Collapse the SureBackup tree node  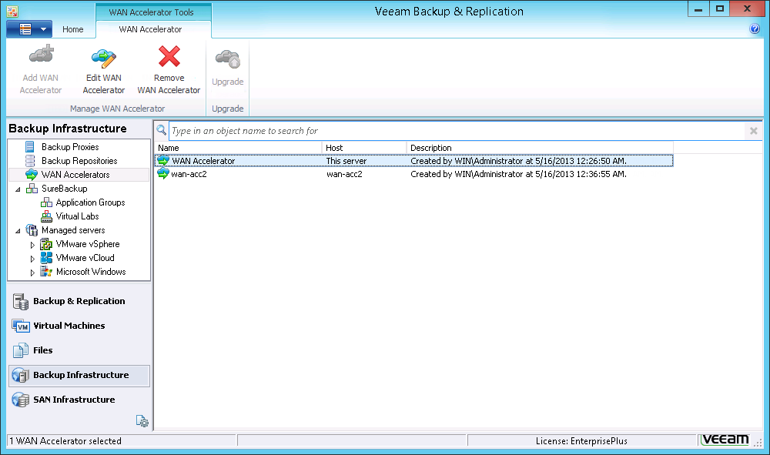(x=18, y=188)
